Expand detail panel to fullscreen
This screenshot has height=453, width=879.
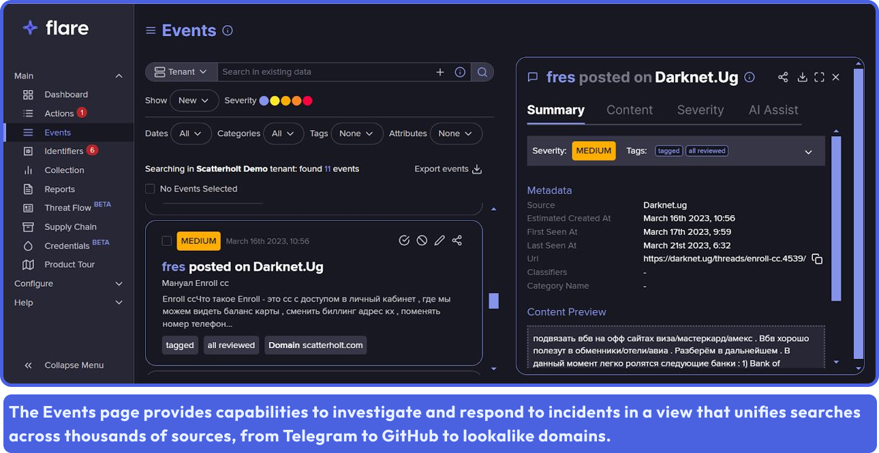819,78
